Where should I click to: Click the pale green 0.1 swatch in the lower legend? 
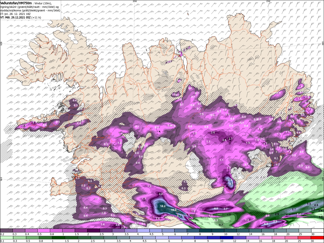[x=6, y=238]
